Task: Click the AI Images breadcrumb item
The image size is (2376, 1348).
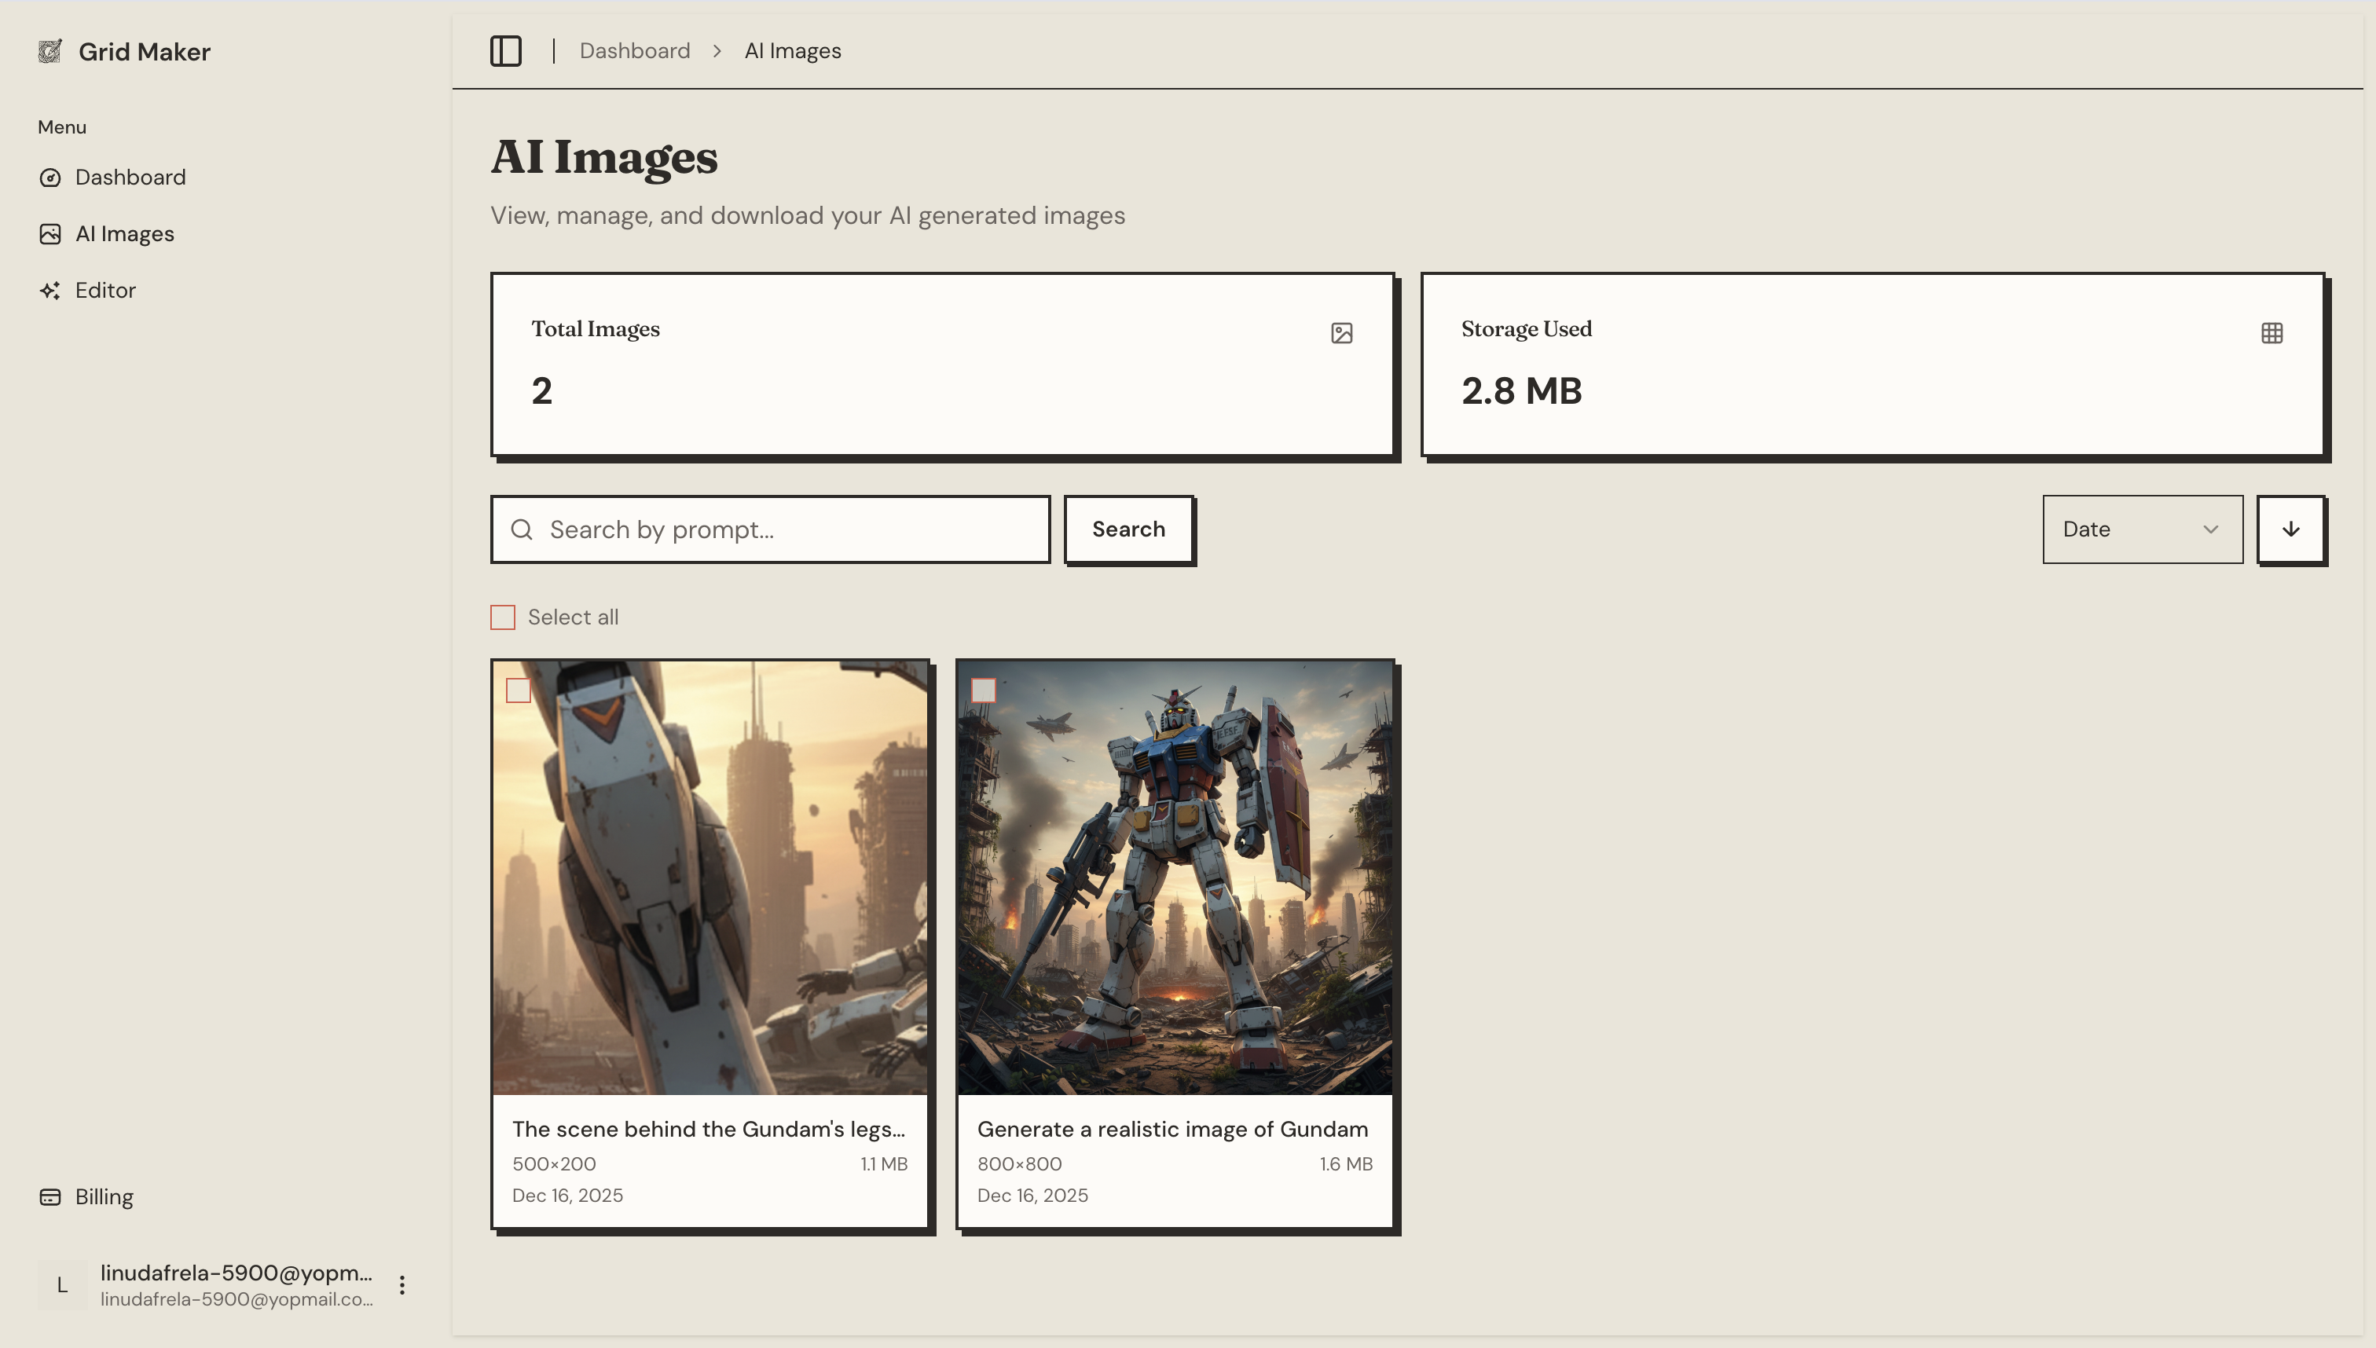Action: 793,50
